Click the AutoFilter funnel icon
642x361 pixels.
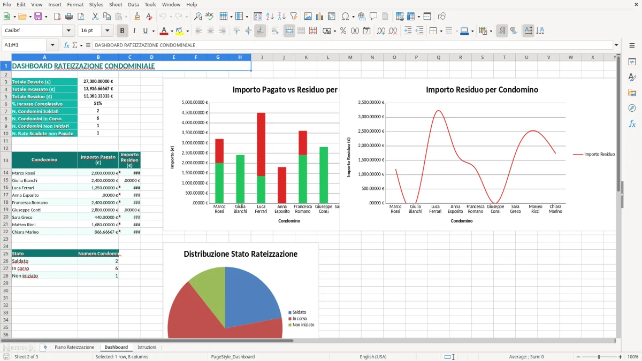(293, 17)
